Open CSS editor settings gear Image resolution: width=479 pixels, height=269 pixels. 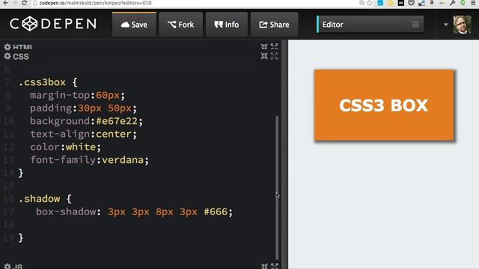7,57
